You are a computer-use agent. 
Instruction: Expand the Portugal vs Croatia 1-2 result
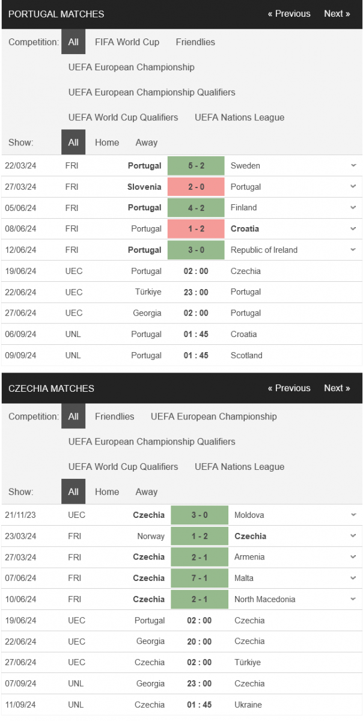tap(353, 228)
